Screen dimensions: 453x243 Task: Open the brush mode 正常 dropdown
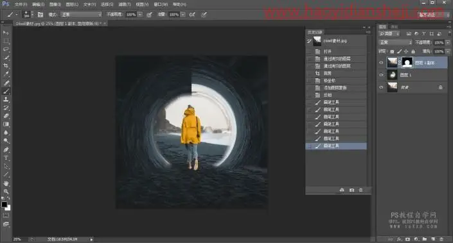point(81,14)
